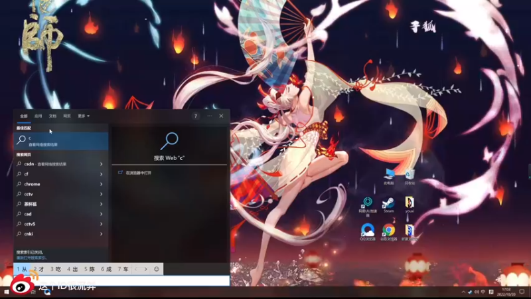This screenshot has height=299, width=531.
Task: Choose IME candidate 1 从
Action: point(23,269)
